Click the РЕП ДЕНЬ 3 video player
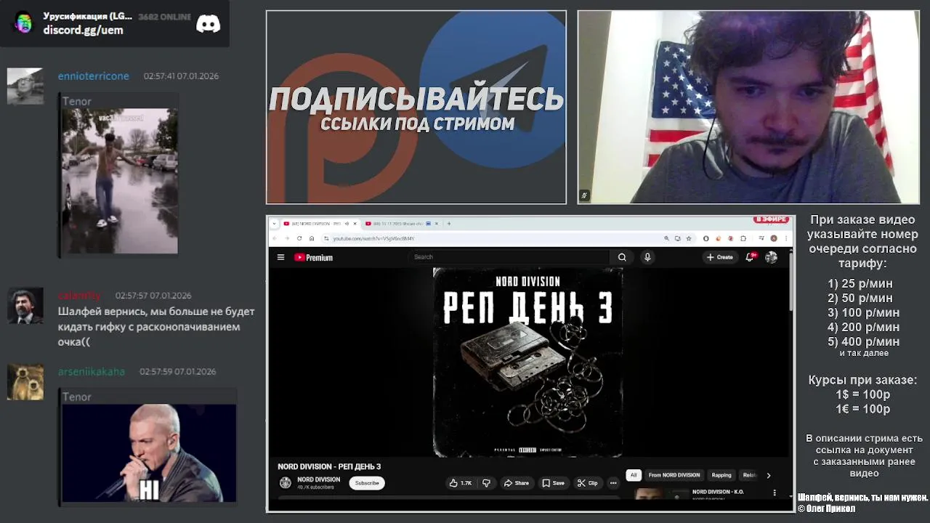This screenshot has width=930, height=523. pos(528,362)
